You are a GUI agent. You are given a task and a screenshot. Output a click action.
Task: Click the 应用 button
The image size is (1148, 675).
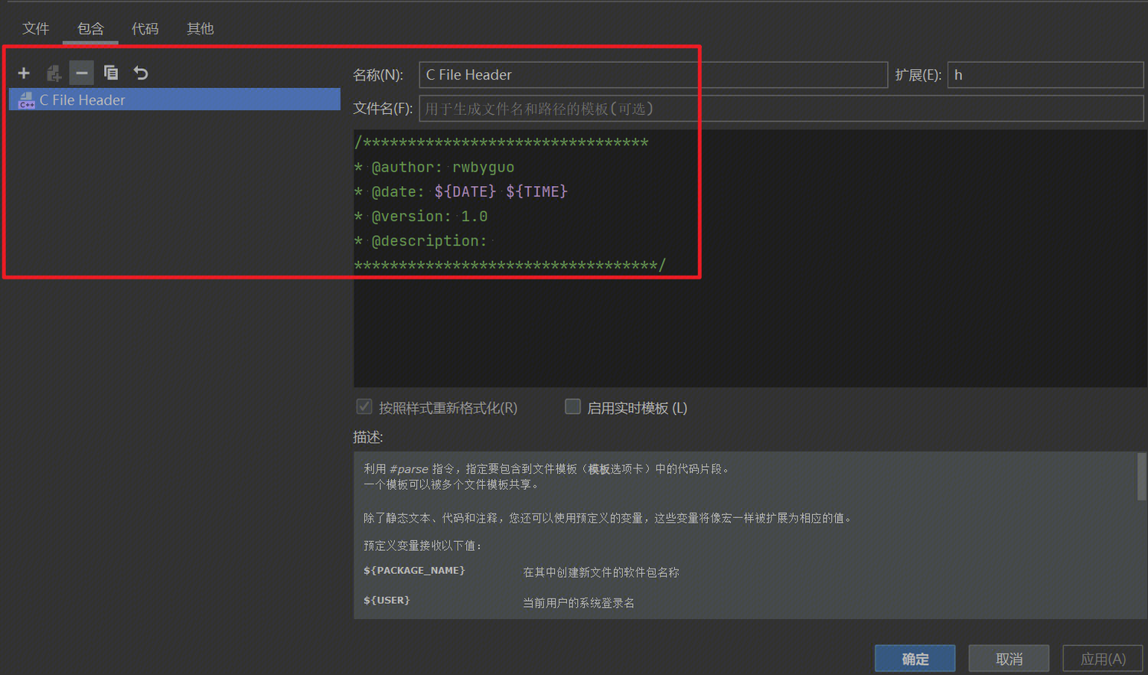coord(1102,658)
